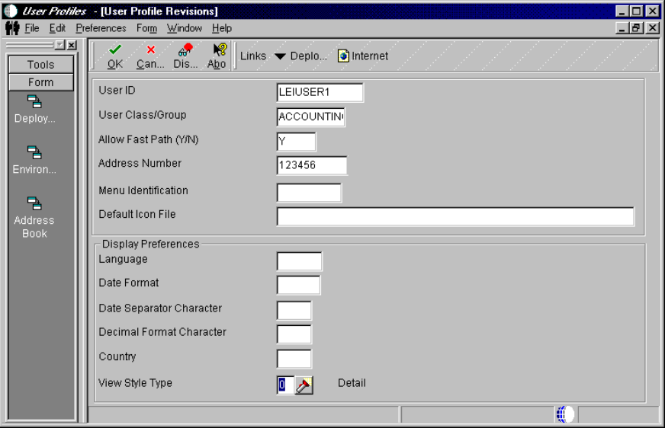Click the globe icon in the status bar
The image size is (665, 428).
click(x=565, y=414)
